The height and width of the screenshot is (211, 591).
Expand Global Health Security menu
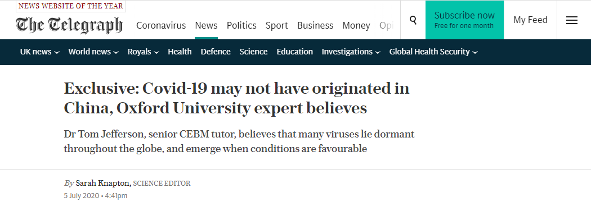[x=433, y=52]
